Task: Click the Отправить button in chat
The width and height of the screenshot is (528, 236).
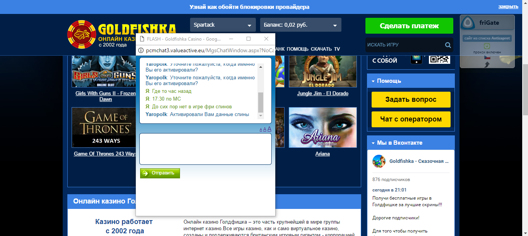Action: click(x=160, y=173)
